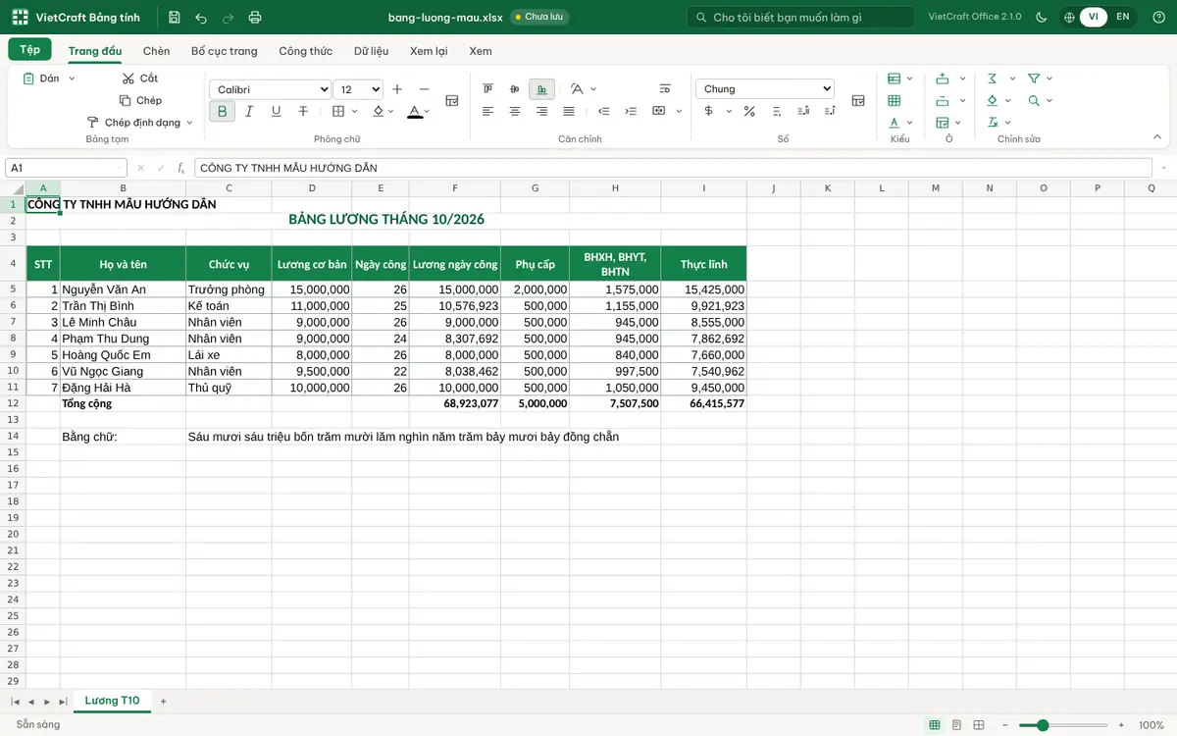Click the Print icon in the title bar
Screen dimensions: 1177x736
coord(255,18)
